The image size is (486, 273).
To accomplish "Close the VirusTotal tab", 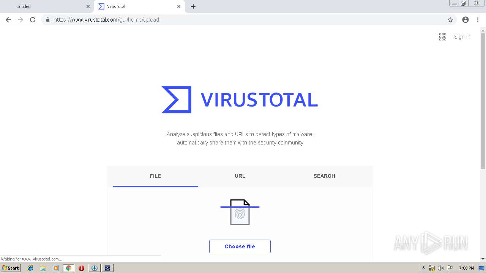I will point(179,6).
